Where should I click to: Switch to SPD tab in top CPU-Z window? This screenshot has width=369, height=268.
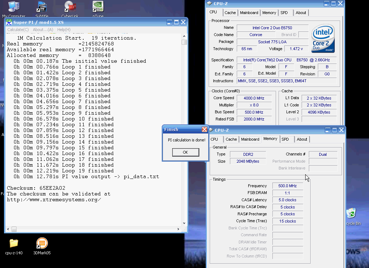point(284,13)
